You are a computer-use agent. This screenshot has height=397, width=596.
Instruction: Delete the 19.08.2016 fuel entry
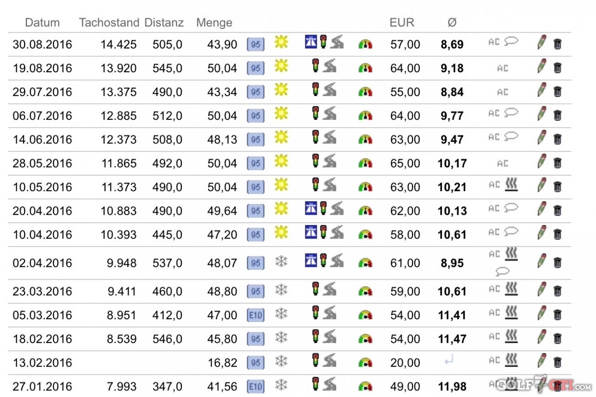(557, 68)
